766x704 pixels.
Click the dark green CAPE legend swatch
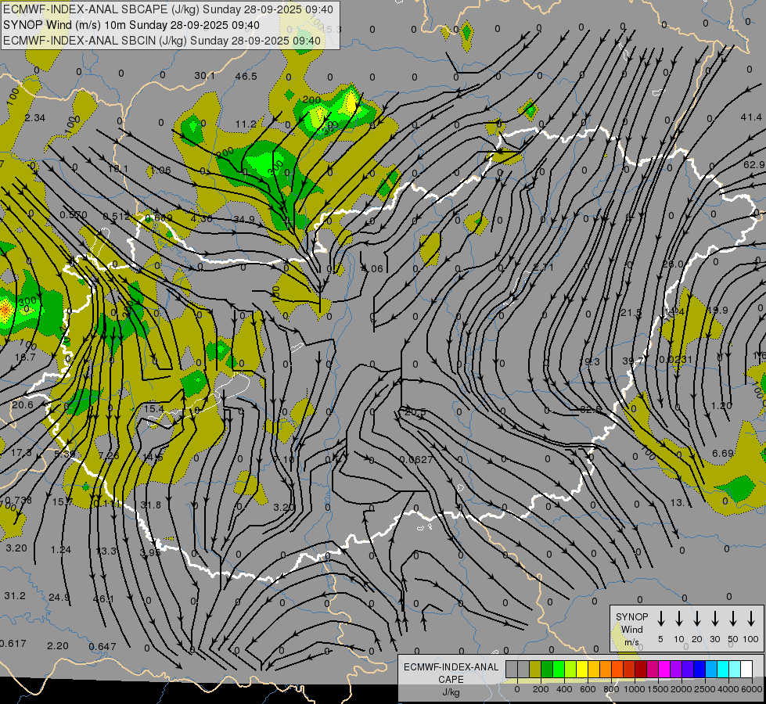tap(547, 670)
